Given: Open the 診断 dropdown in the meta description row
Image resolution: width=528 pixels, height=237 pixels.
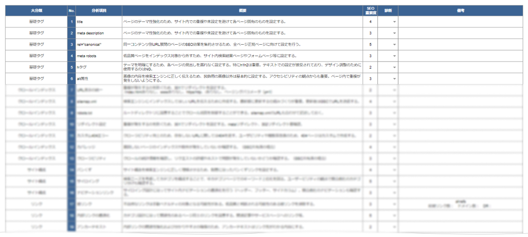Looking at the screenshot, I should coord(394,33).
